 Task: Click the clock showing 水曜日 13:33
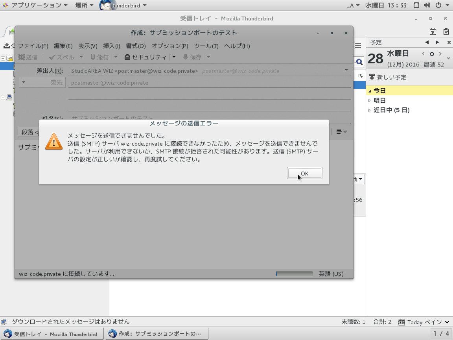coord(386,5)
